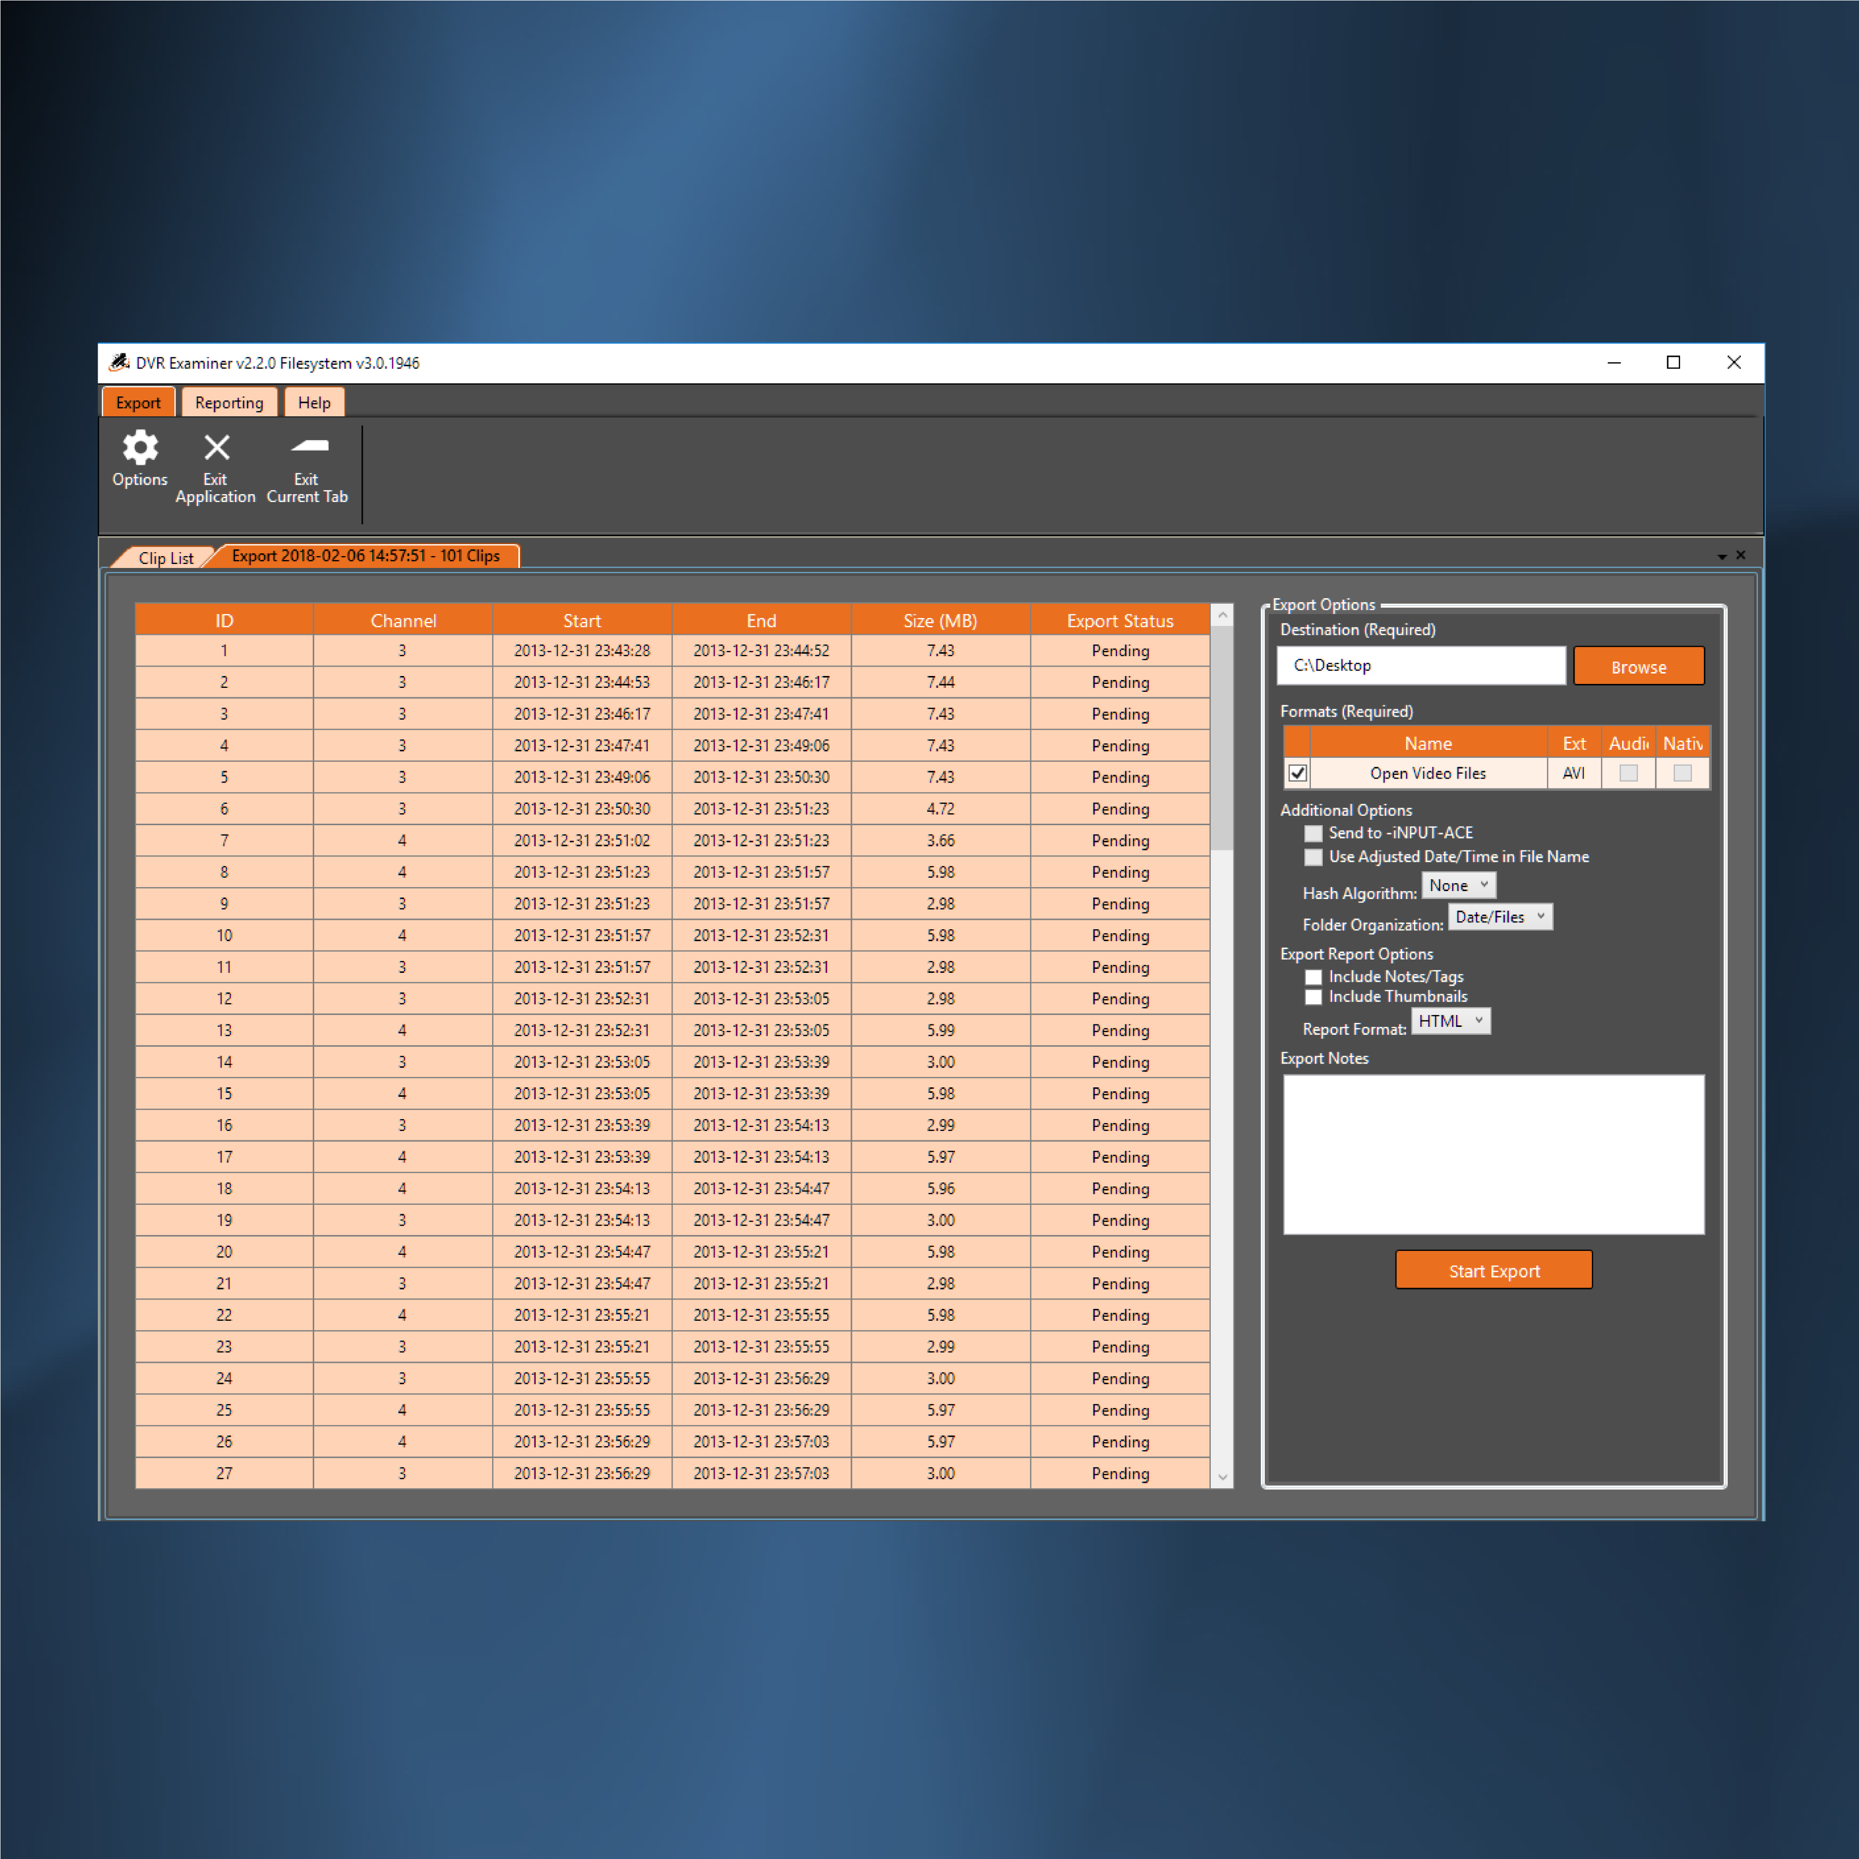Uncheck Open Video Files format
This screenshot has width=1859, height=1859.
(1297, 773)
